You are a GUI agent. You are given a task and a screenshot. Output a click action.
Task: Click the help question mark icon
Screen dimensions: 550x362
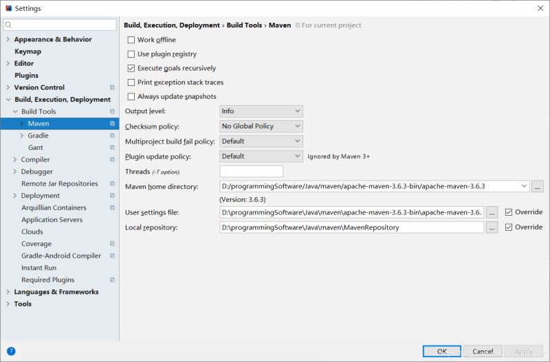(x=11, y=351)
